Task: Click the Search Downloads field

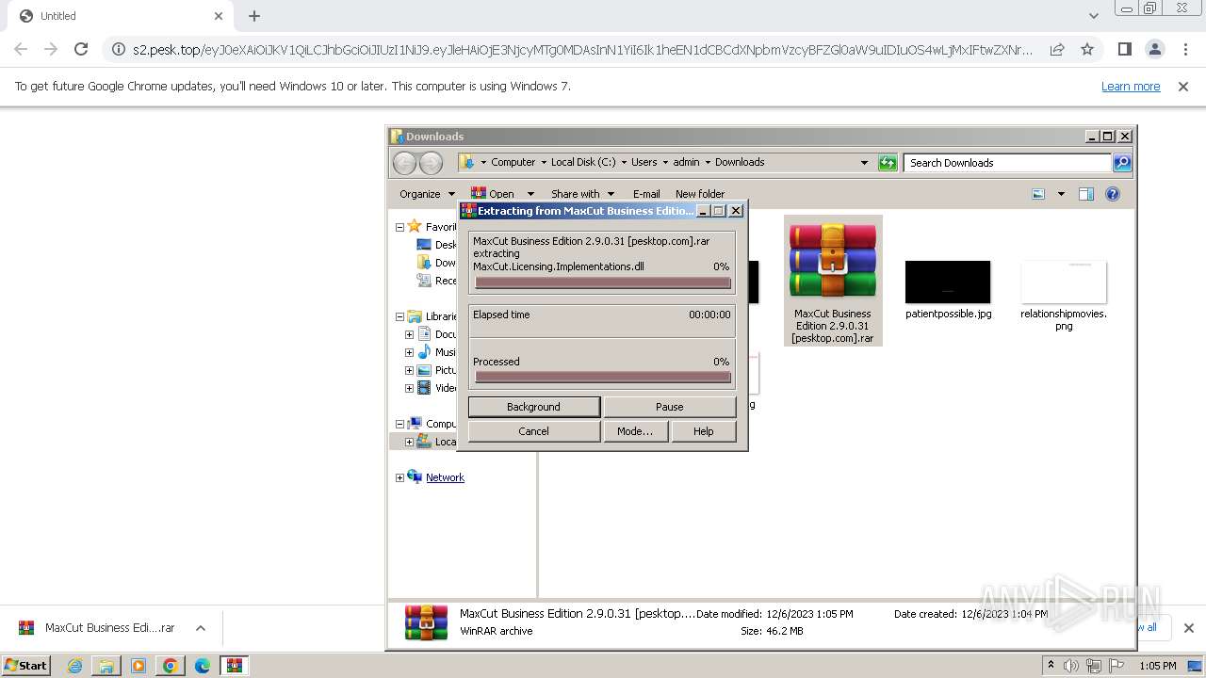Action: (x=1007, y=163)
